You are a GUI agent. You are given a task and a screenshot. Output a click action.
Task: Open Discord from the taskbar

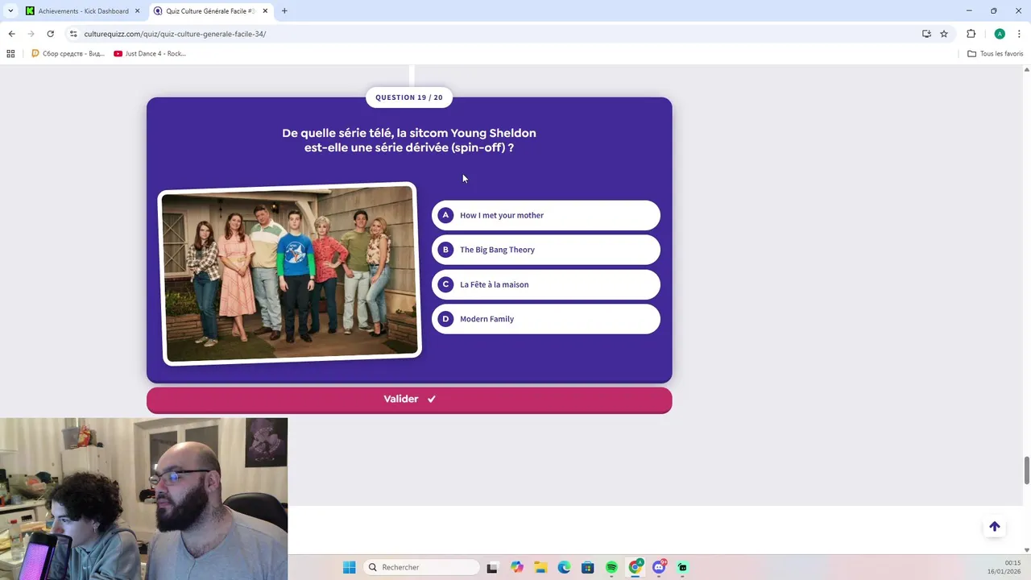pyautogui.click(x=659, y=567)
